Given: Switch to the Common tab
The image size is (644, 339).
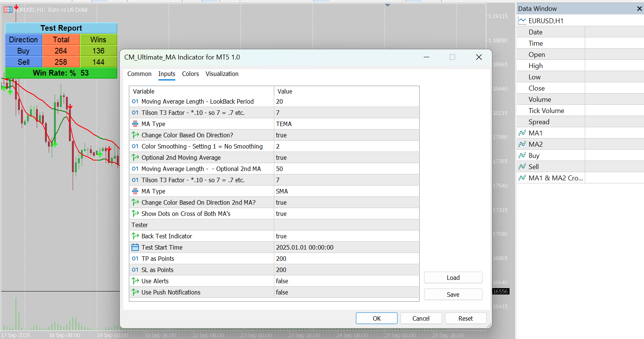Looking at the screenshot, I should pyautogui.click(x=139, y=74).
